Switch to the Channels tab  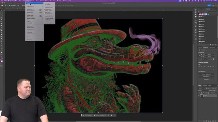[x=205, y=85]
